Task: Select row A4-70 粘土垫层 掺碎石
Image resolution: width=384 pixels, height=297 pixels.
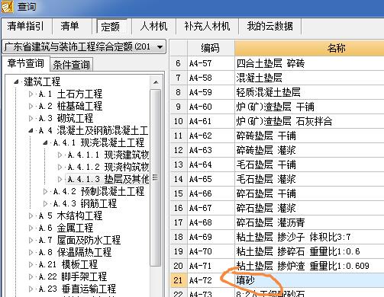Action: (x=277, y=251)
